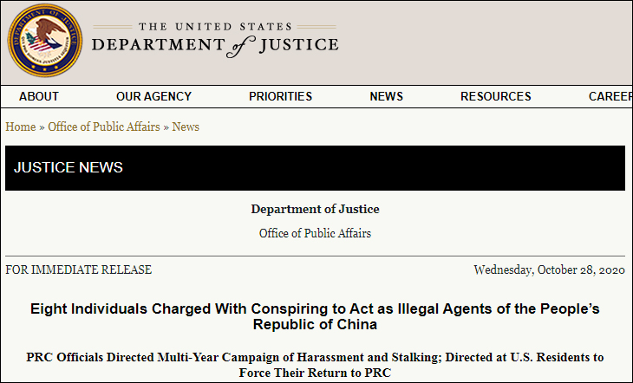Image resolution: width=633 pixels, height=383 pixels.
Task: Open the OUR AGENCY menu
Action: click(153, 96)
